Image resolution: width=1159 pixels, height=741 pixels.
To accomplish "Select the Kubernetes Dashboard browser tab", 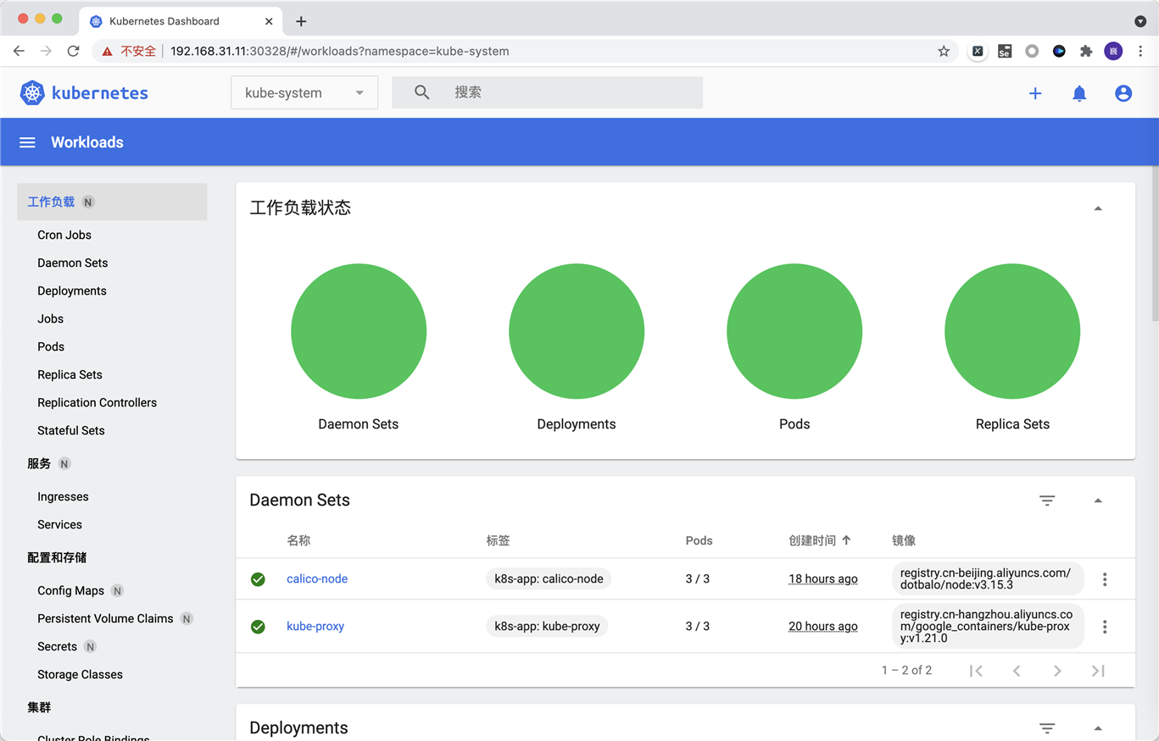I will [x=181, y=21].
